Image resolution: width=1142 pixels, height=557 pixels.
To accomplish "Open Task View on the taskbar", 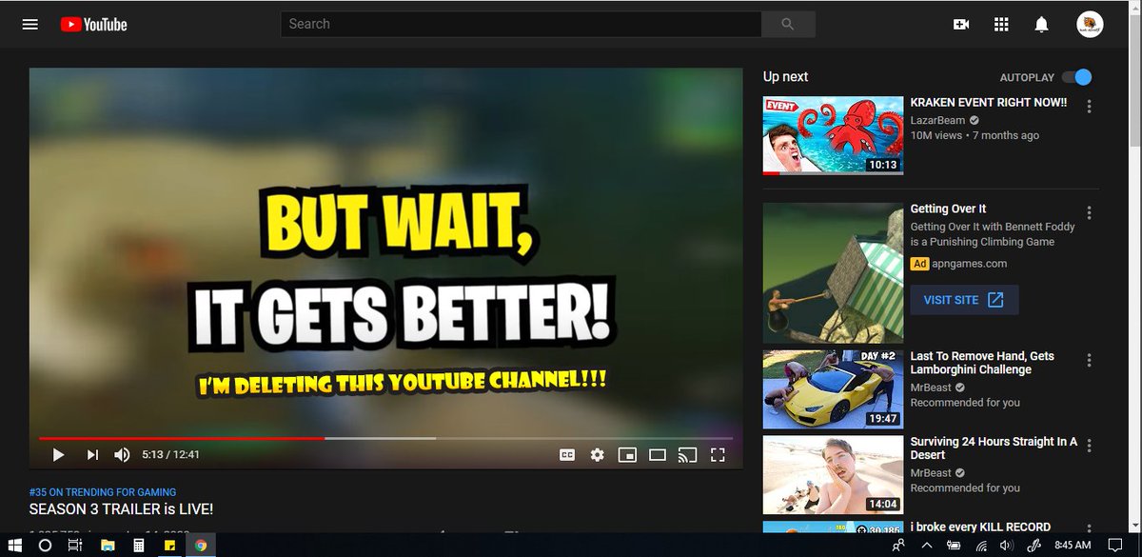I will (75, 546).
